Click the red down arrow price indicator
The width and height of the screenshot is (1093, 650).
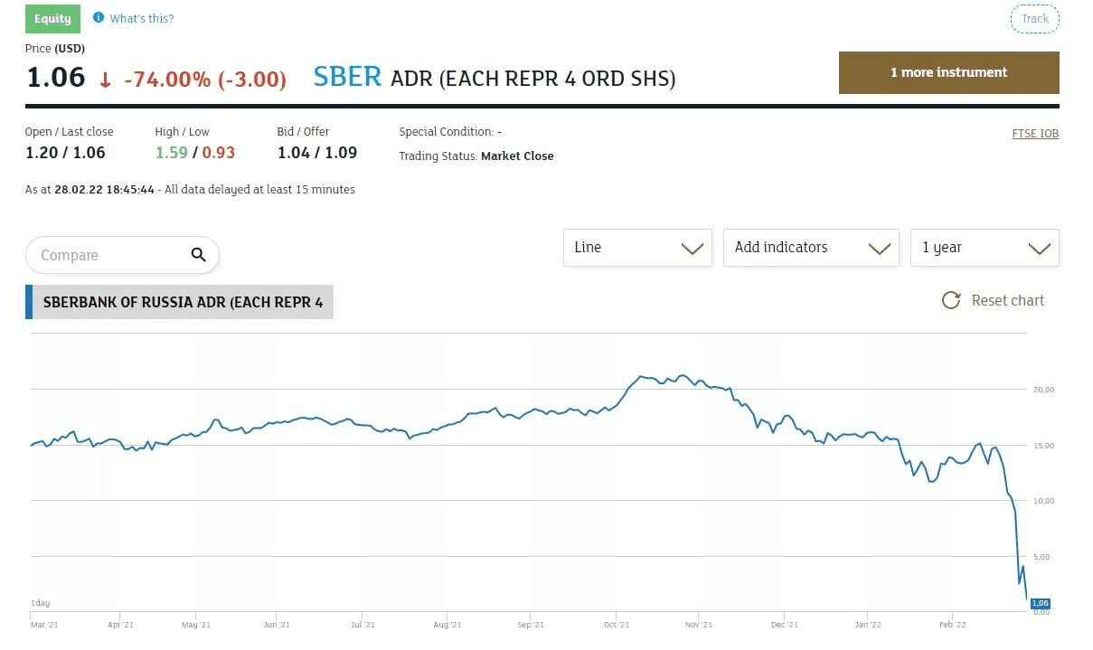pyautogui.click(x=105, y=80)
